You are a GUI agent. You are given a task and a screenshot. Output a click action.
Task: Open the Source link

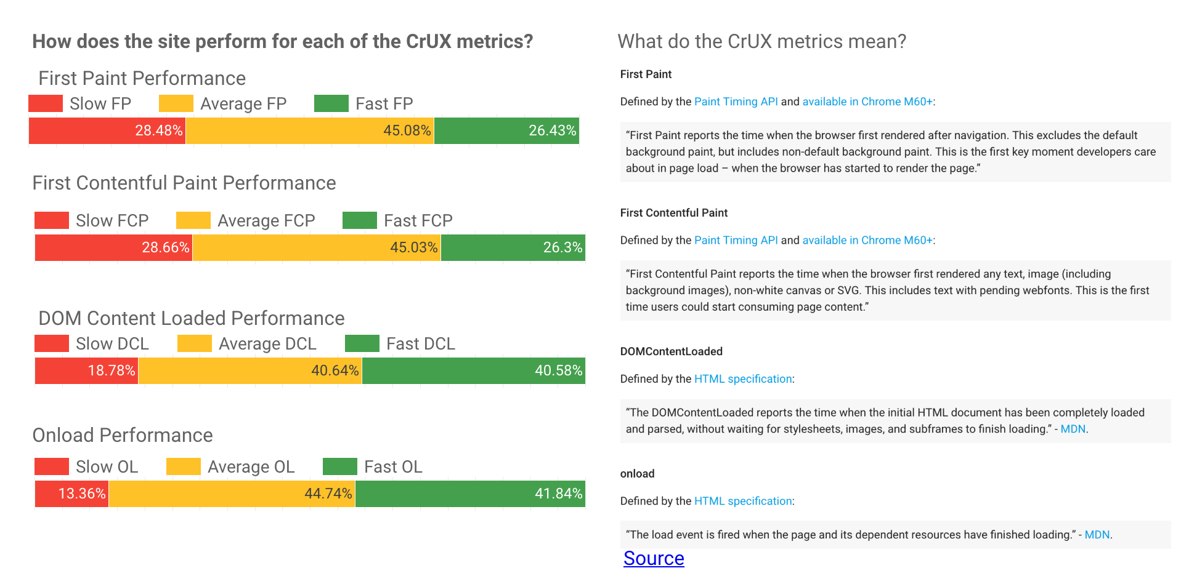tap(654, 558)
